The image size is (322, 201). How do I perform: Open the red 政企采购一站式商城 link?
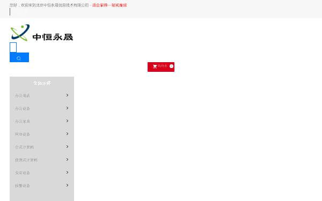coord(109,5)
